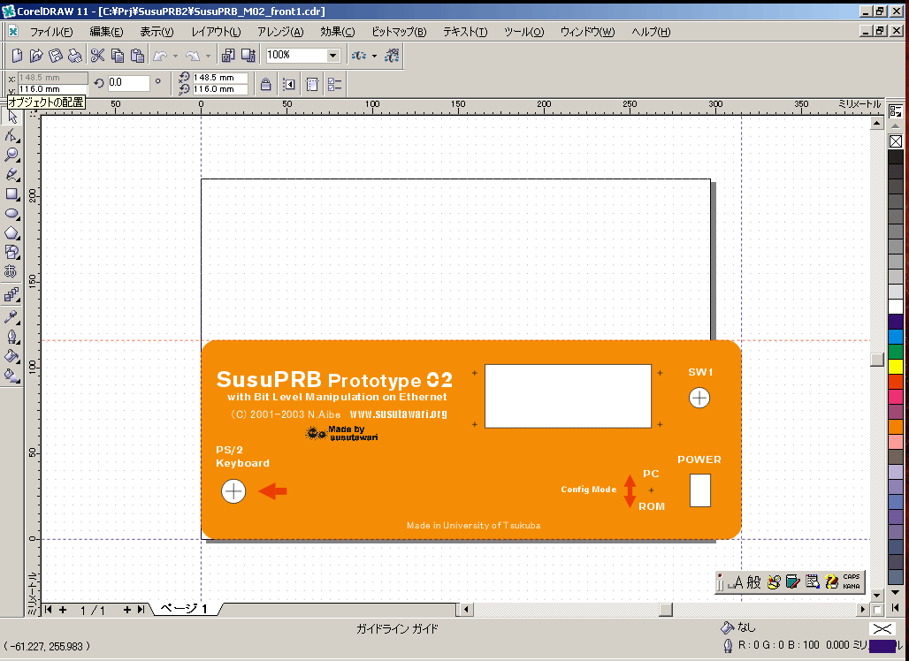909x661 pixels.
Task: Copy the selection to clipboard
Action: click(117, 56)
